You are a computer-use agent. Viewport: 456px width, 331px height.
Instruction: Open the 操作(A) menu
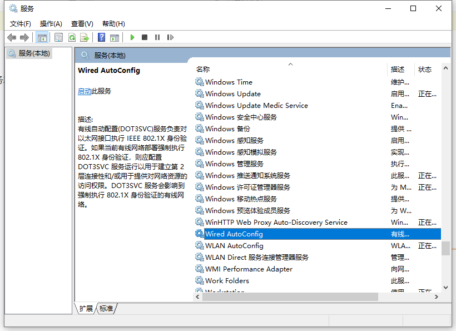[51, 24]
